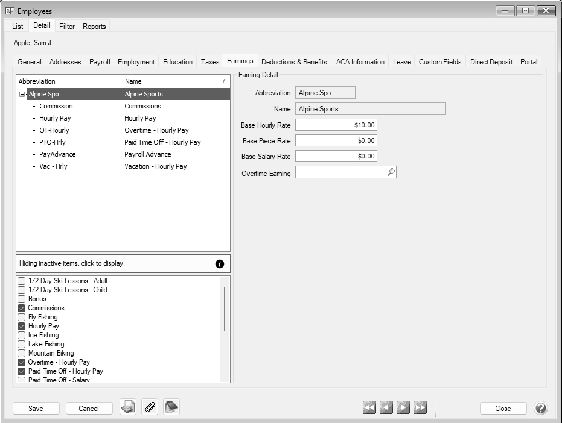Image resolution: width=562 pixels, height=423 pixels.
Task: Click the info icon beside hiding inactive items
Action: (x=220, y=264)
